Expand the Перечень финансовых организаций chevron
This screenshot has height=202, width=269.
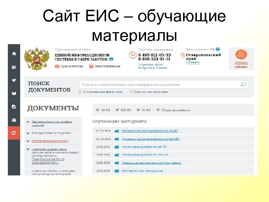click(28, 149)
